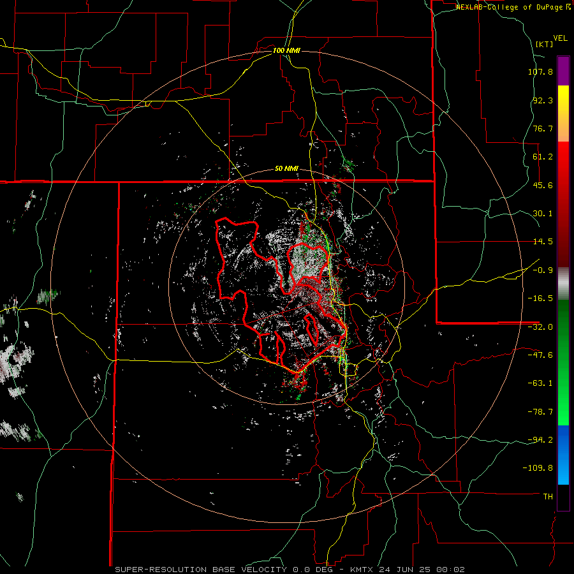Image resolution: width=574 pixels, height=574 pixels.
Task: Pick the purple segment of the velocity color bar
Action: tap(563, 71)
